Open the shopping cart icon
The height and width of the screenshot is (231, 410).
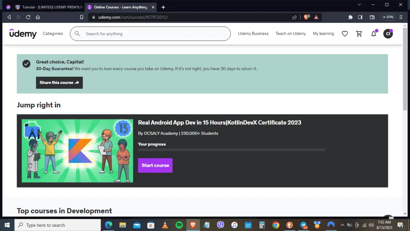coord(359,33)
